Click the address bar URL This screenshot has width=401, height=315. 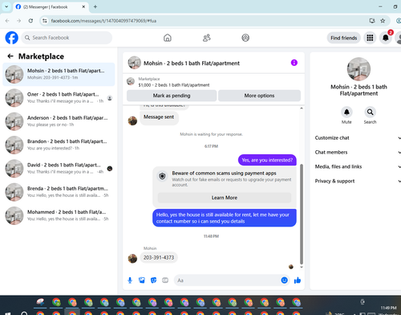[x=103, y=21]
